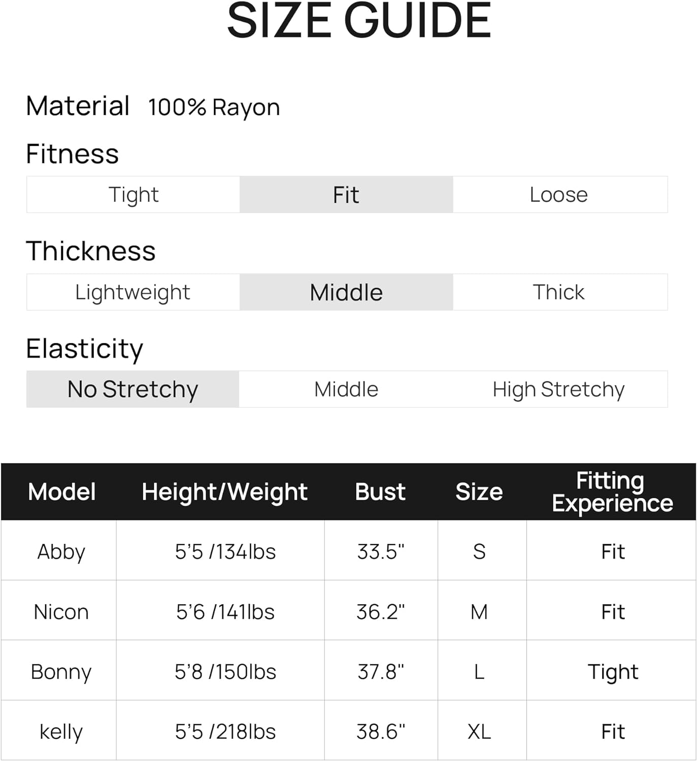Click the Fitting Experience column header
The width and height of the screenshot is (697, 761).
612,492
